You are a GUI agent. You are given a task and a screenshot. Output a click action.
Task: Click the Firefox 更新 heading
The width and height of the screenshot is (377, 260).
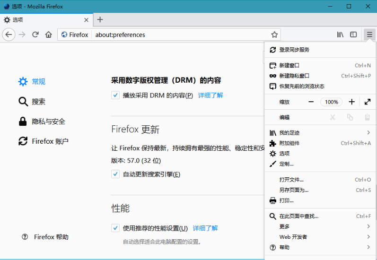(x=135, y=129)
